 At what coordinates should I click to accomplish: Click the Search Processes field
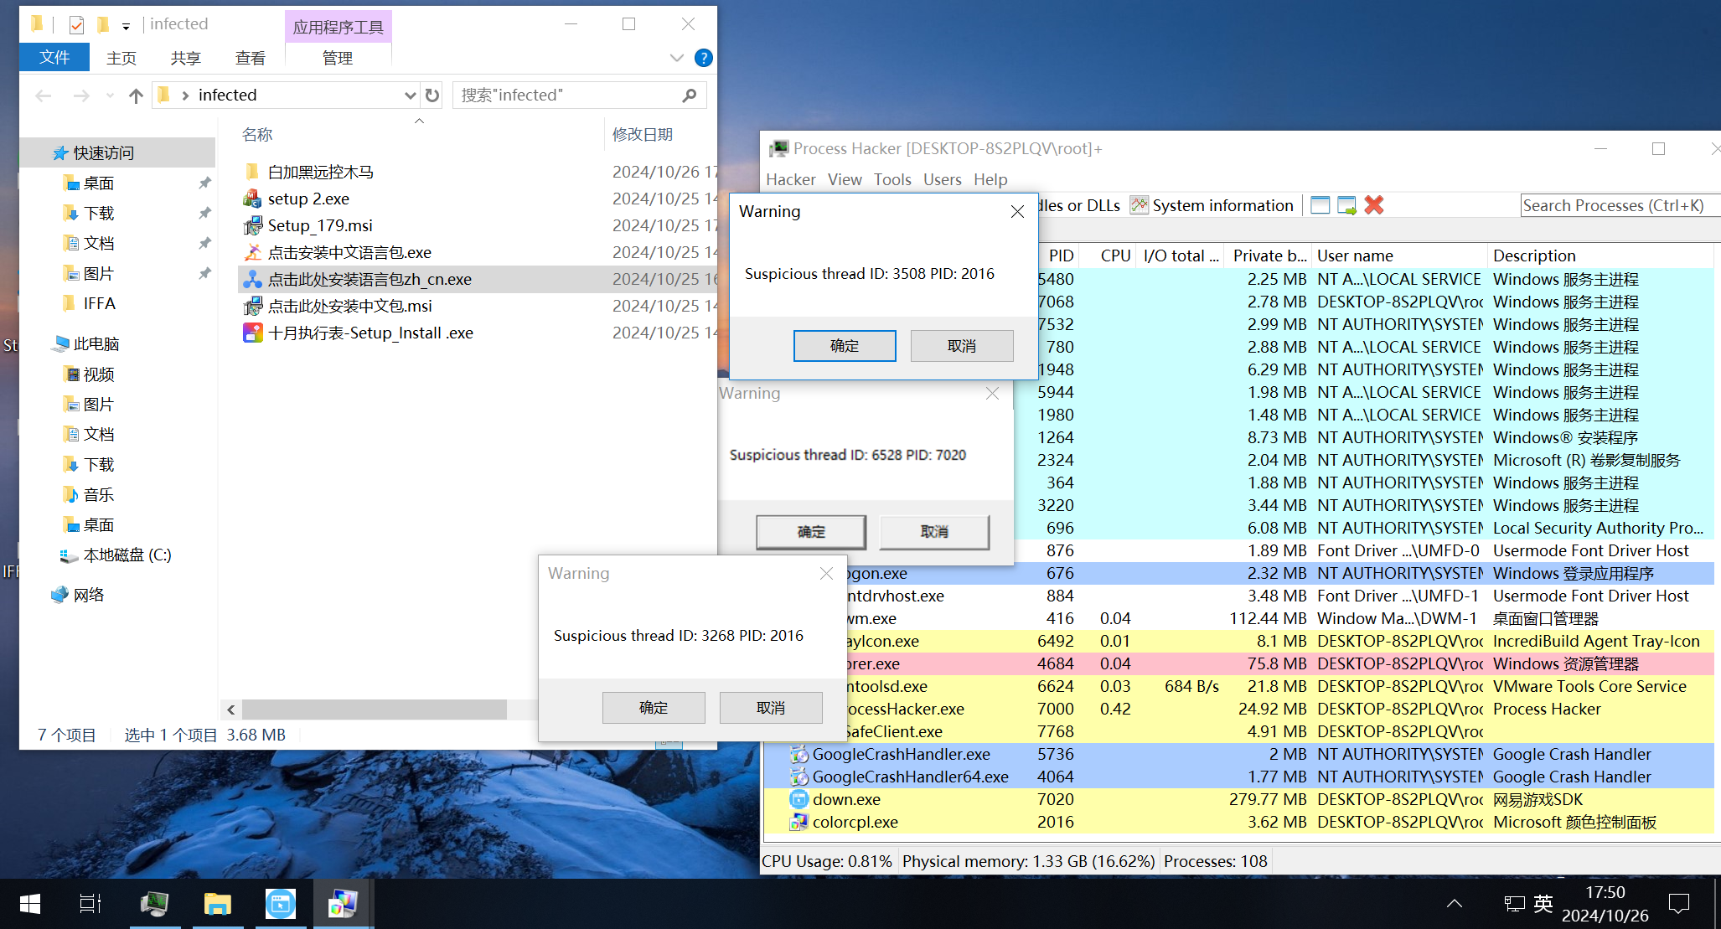tap(1619, 205)
